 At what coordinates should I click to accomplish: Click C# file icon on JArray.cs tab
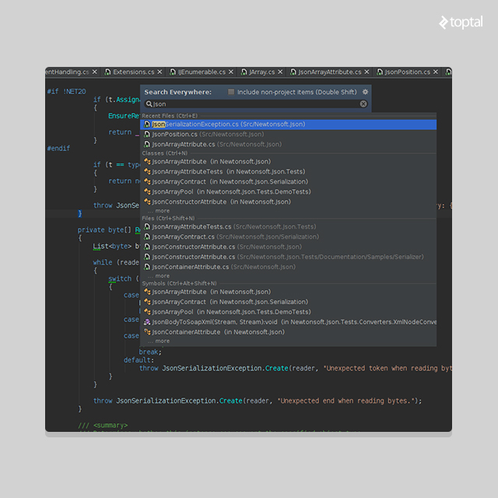click(244, 72)
